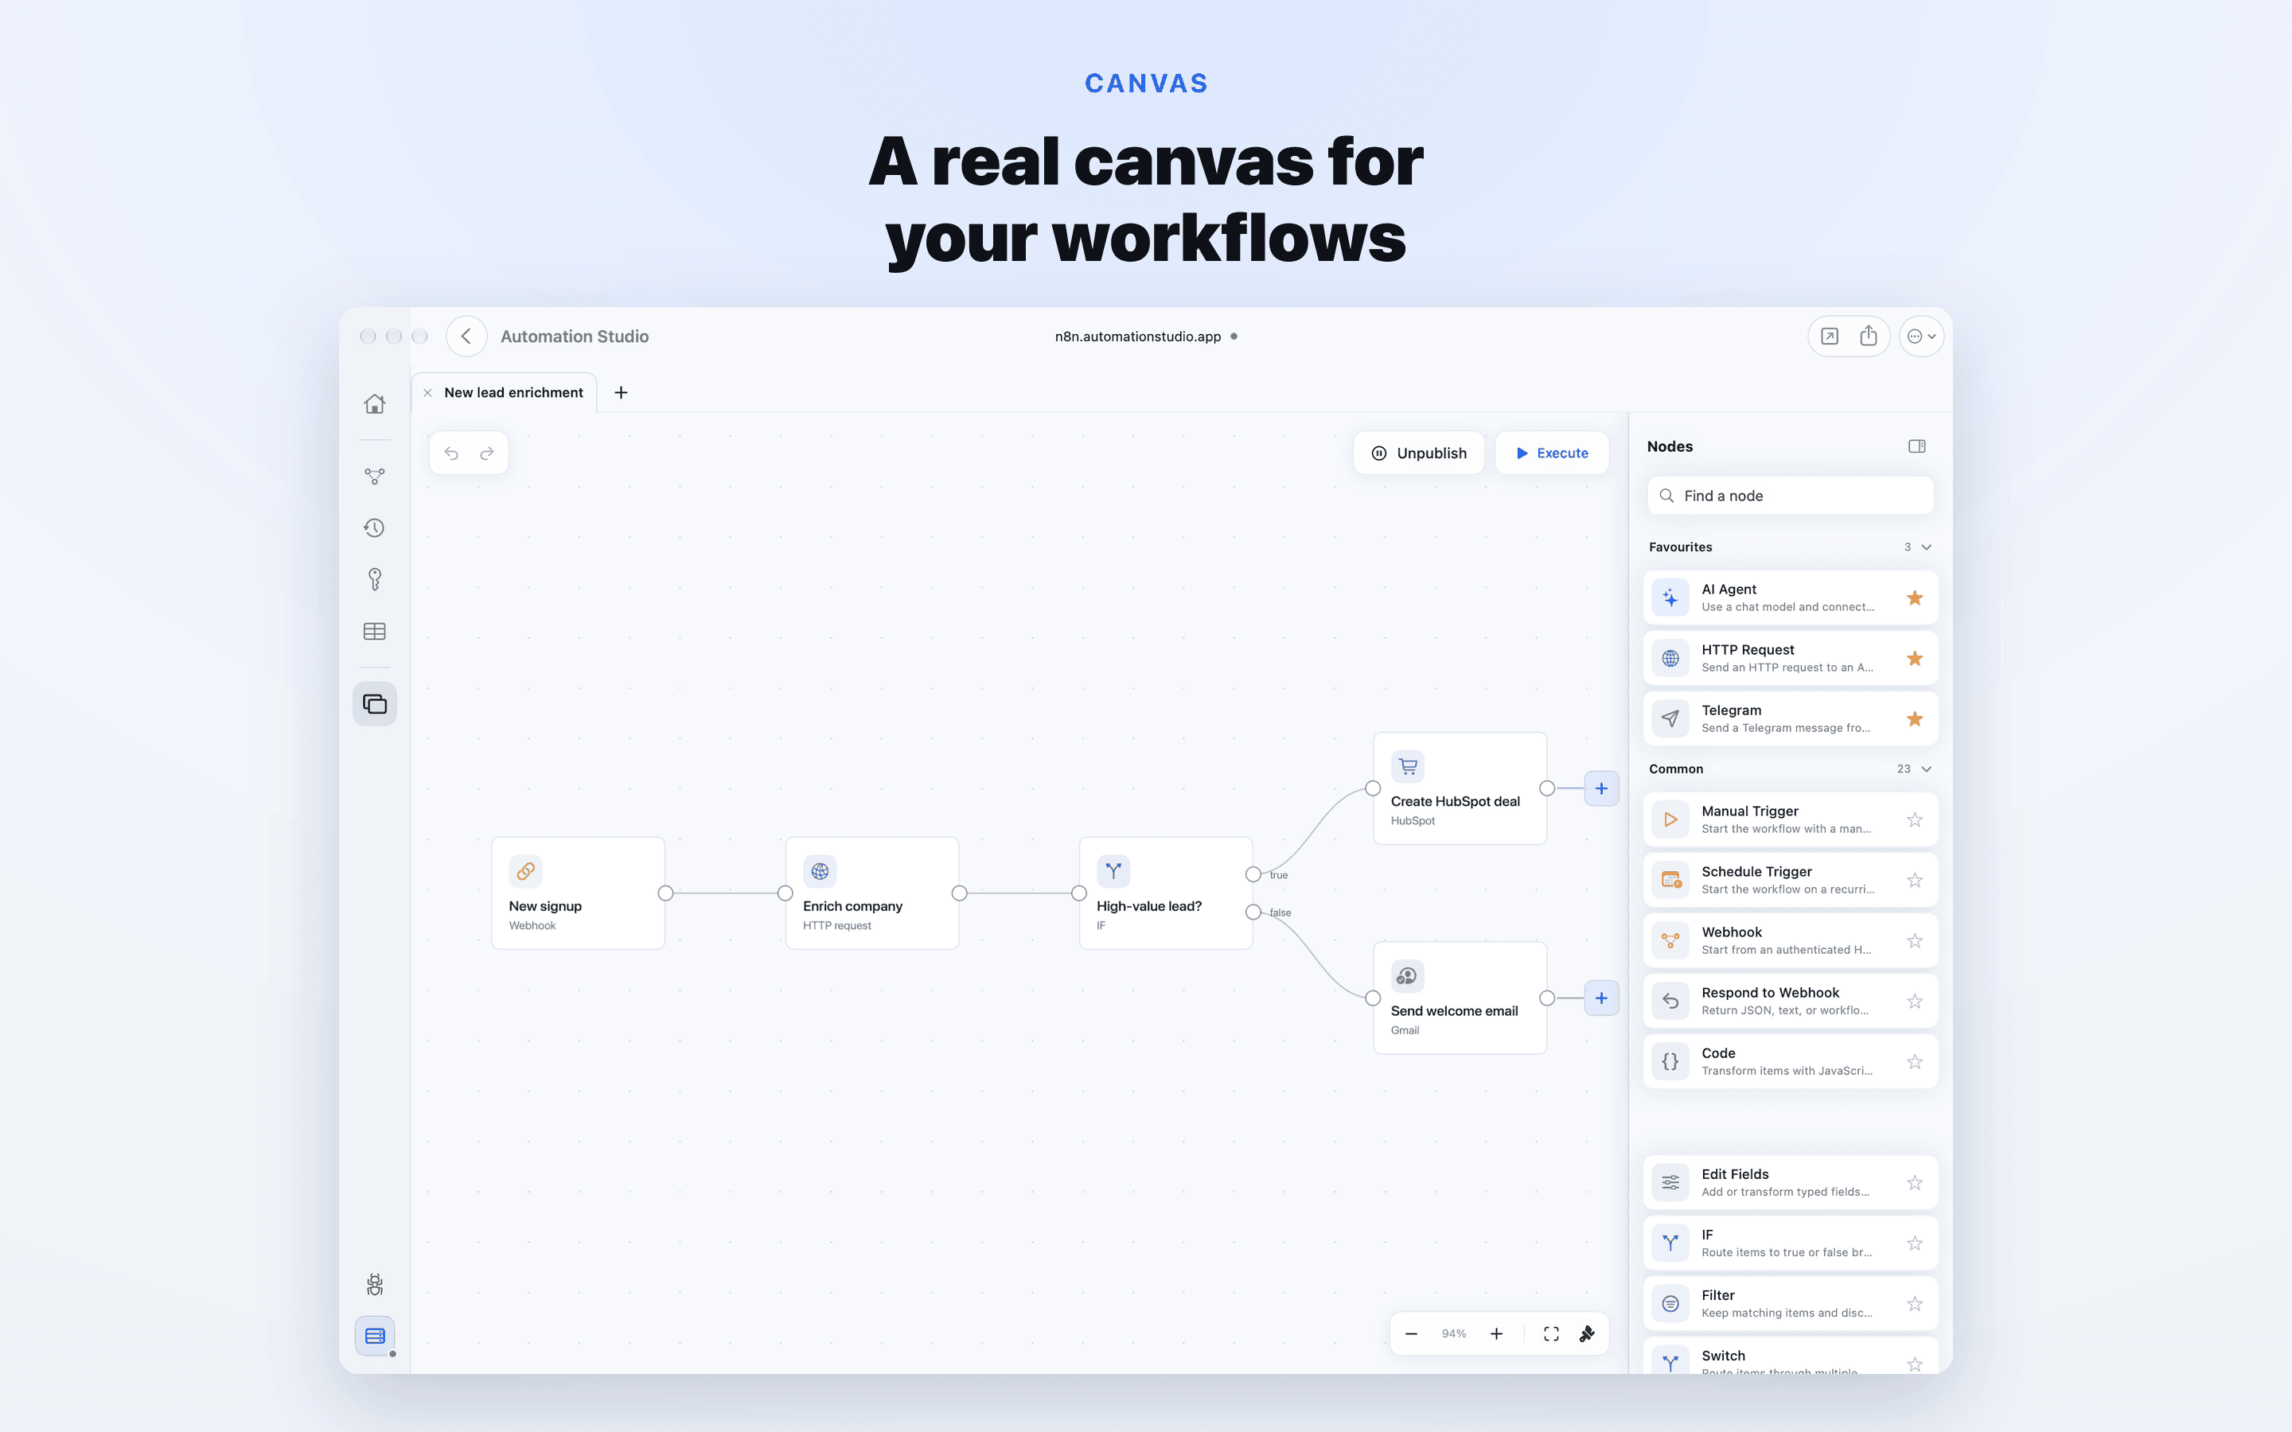Image resolution: width=2292 pixels, height=1432 pixels.
Task: Zoom in with the plus icon by 94%
Action: [1496, 1333]
